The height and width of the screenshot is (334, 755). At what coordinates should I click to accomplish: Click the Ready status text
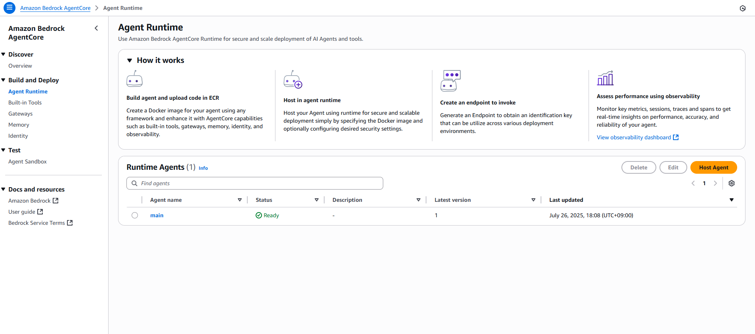pyautogui.click(x=271, y=215)
